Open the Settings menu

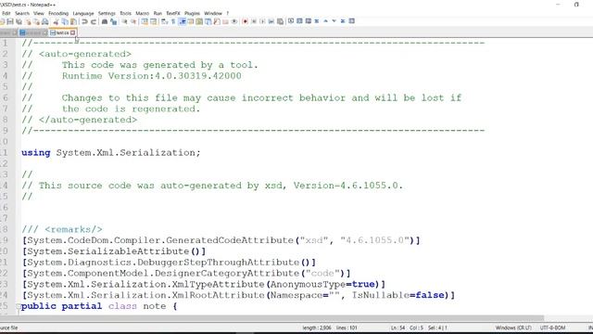(107, 13)
